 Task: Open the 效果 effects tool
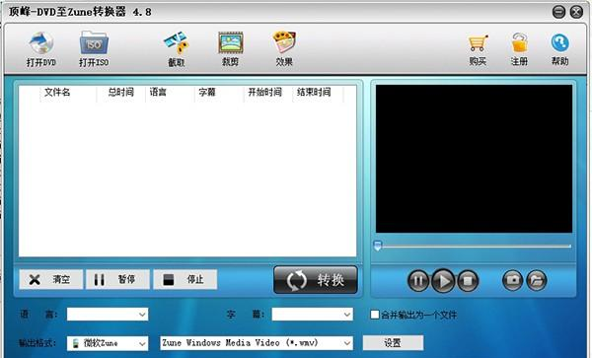[284, 48]
